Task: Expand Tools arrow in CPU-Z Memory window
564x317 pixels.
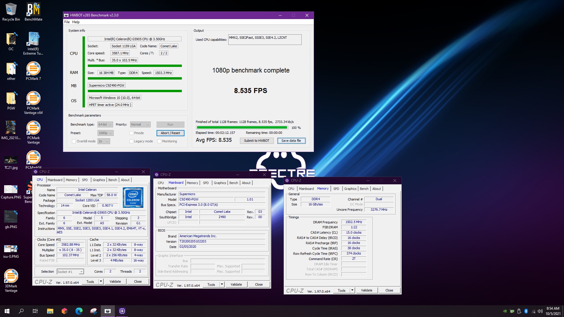Action: pos(352,290)
